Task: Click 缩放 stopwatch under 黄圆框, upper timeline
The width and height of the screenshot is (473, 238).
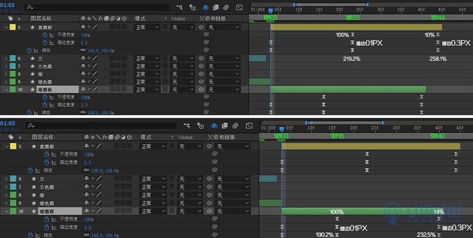Action: tap(29, 51)
